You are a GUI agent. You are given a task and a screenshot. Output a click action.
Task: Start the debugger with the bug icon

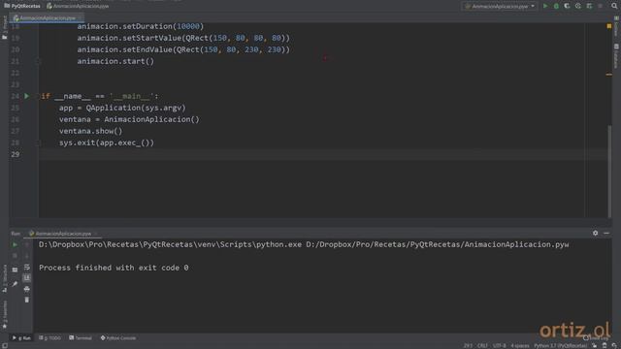point(556,6)
